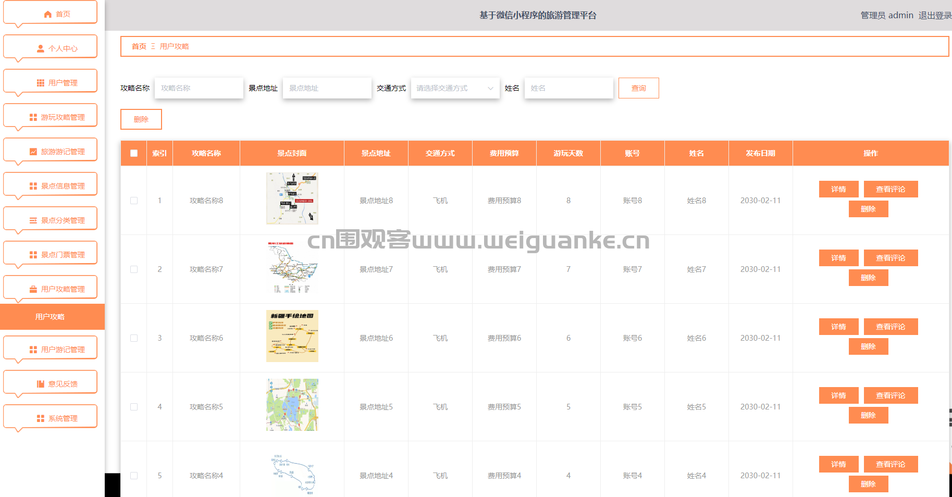Toggle the select-all checkbox in the table header
This screenshot has height=497, width=952.
point(134,153)
